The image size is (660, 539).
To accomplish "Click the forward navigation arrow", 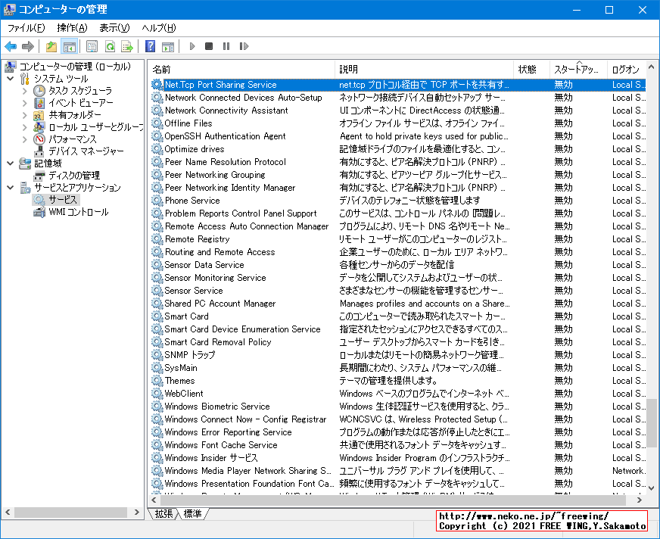I will 27,46.
